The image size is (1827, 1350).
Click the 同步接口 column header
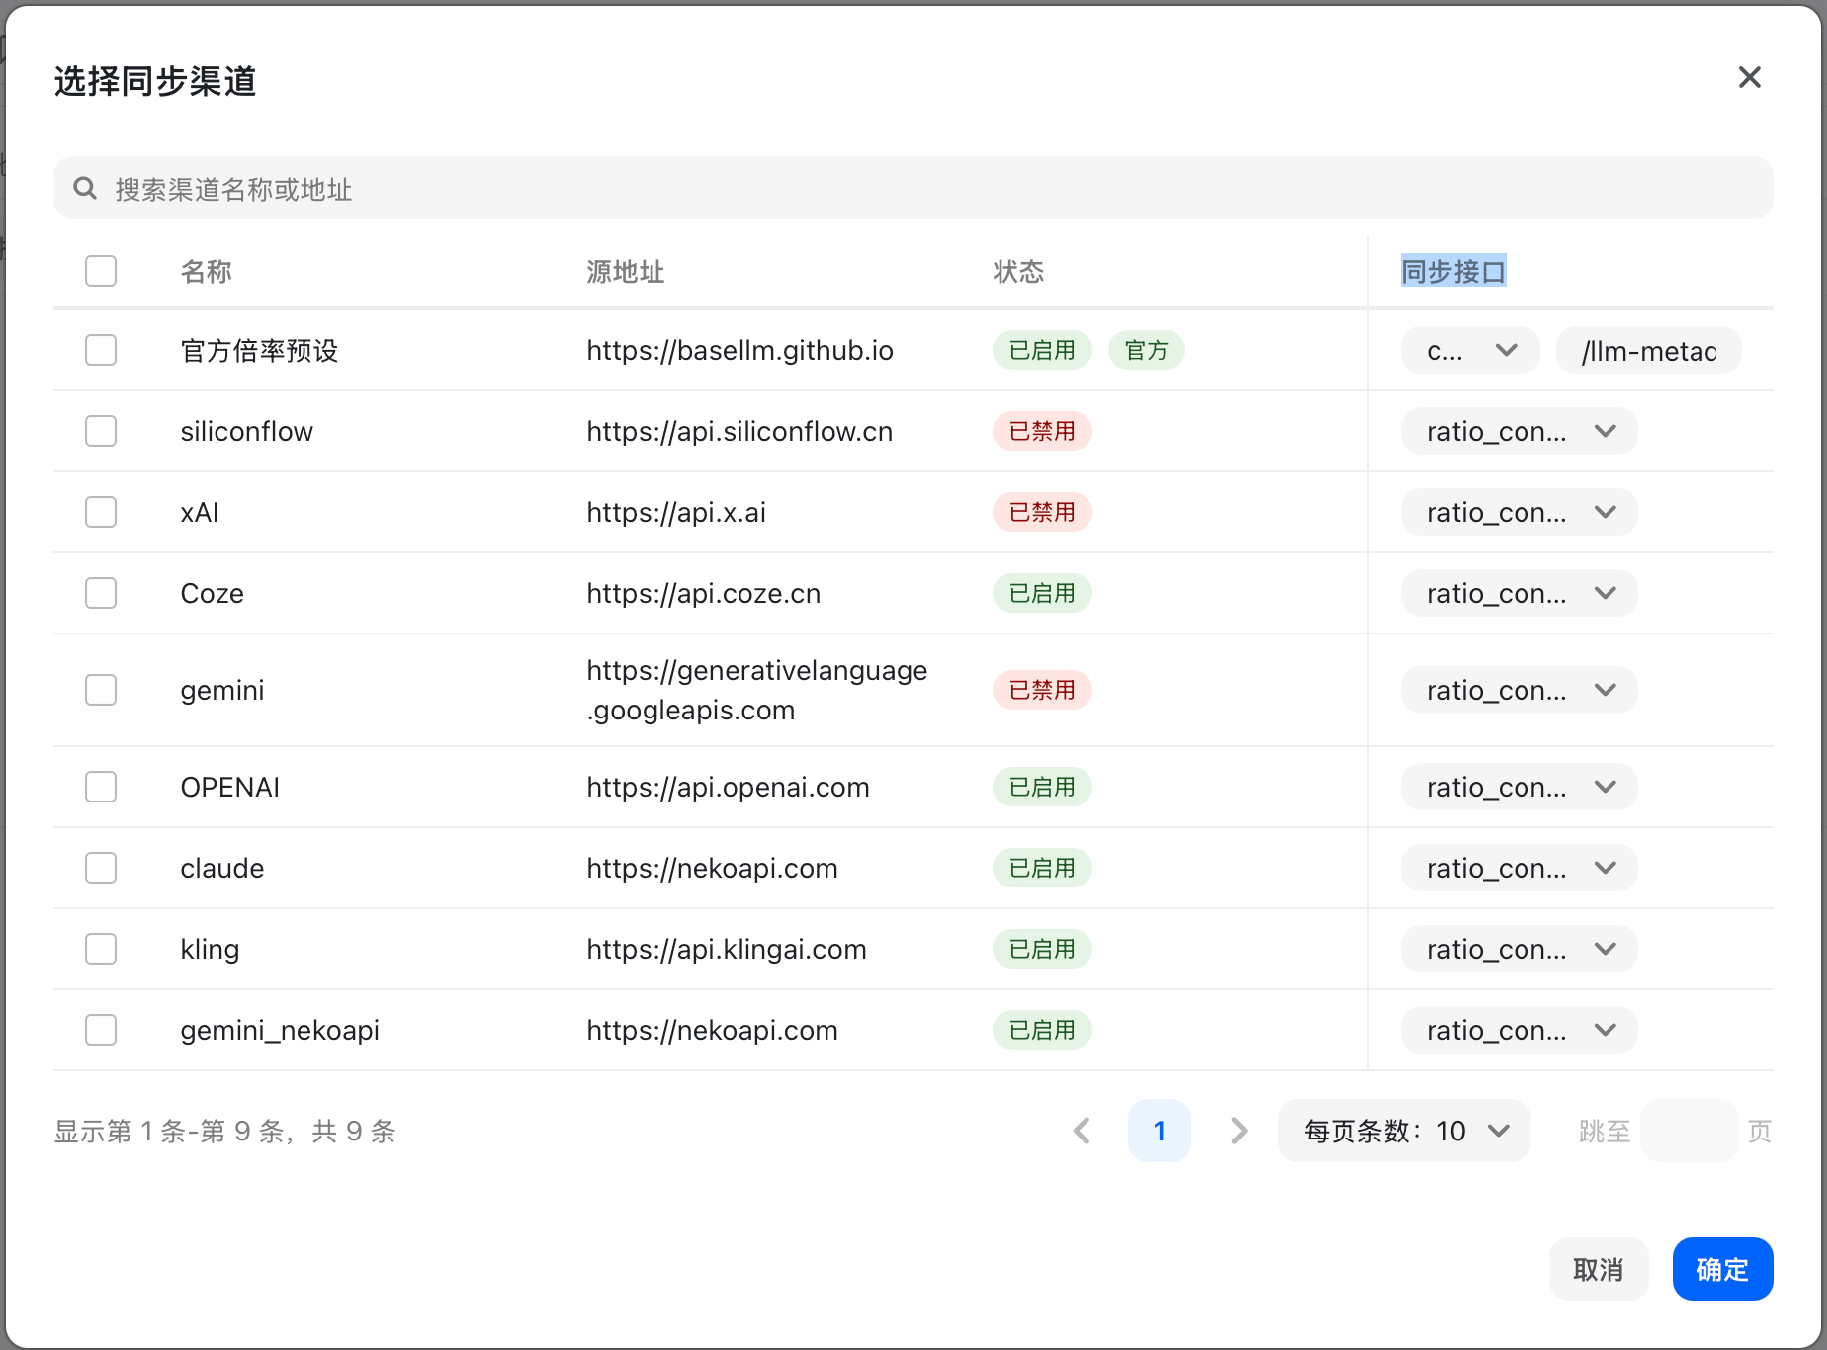point(1452,271)
